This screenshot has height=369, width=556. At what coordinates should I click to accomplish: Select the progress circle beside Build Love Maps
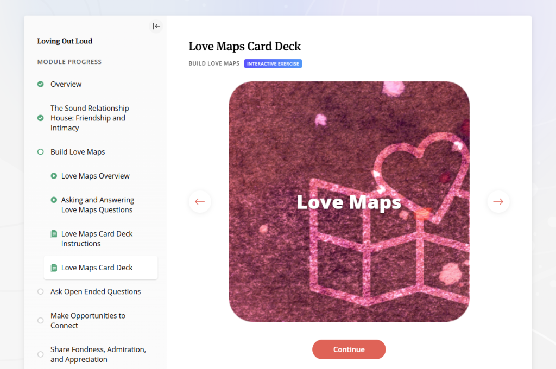(x=40, y=151)
